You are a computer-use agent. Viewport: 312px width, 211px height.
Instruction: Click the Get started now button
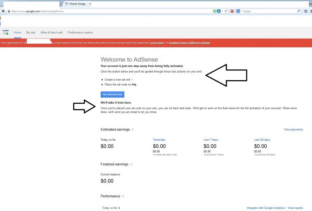point(112,94)
